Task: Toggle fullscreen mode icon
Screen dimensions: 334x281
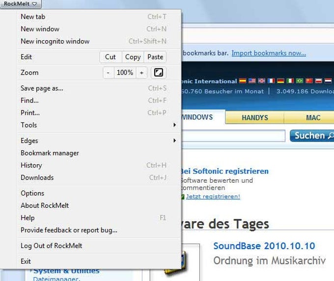Action: [x=159, y=72]
